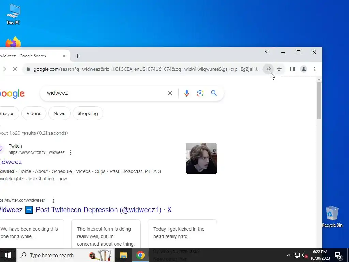The height and width of the screenshot is (262, 349).
Task: Open a new Chrome tab
Action: point(77,56)
